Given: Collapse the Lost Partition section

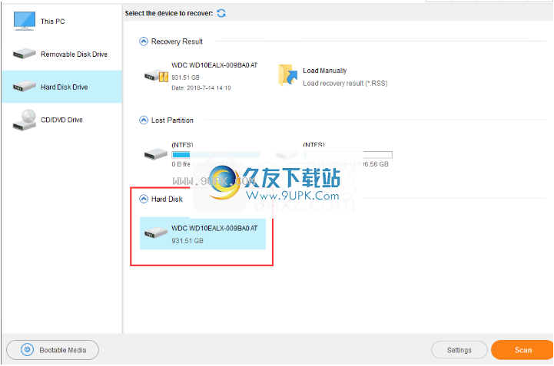Looking at the screenshot, I should [x=144, y=120].
